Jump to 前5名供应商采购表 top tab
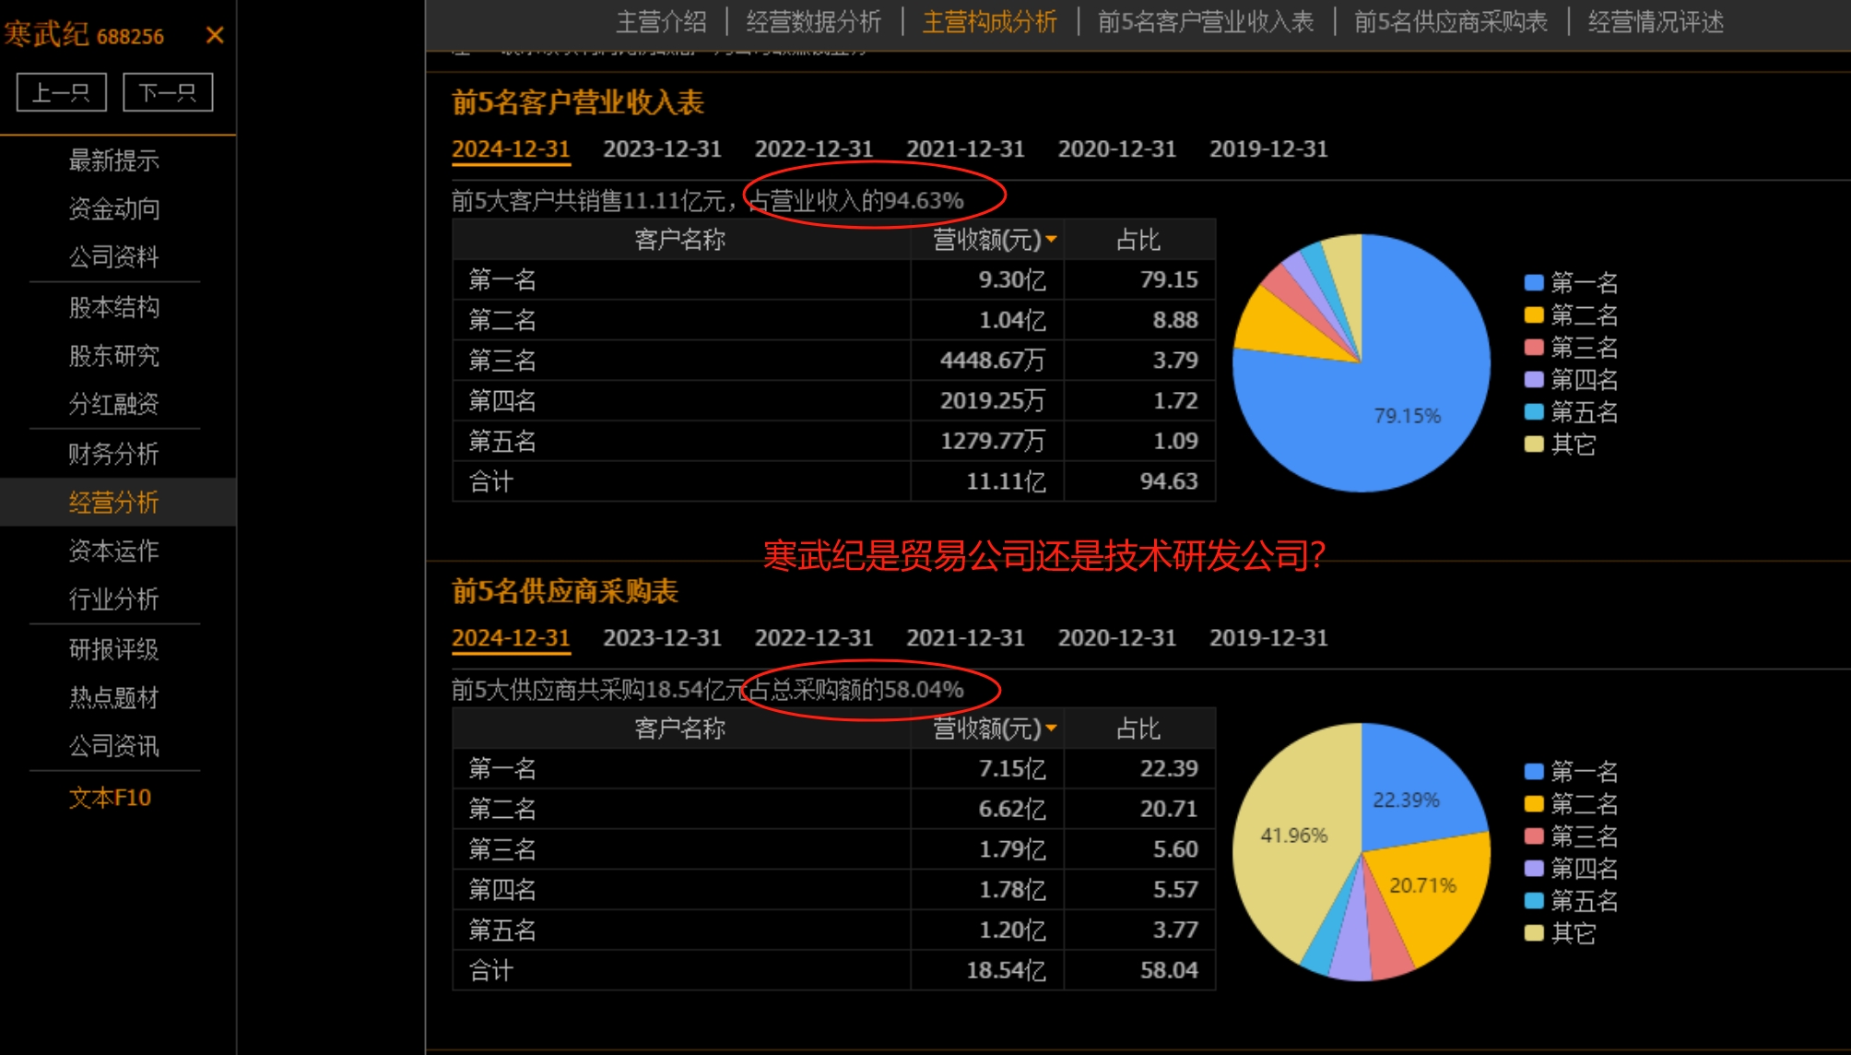1851x1055 pixels. coord(1451,22)
